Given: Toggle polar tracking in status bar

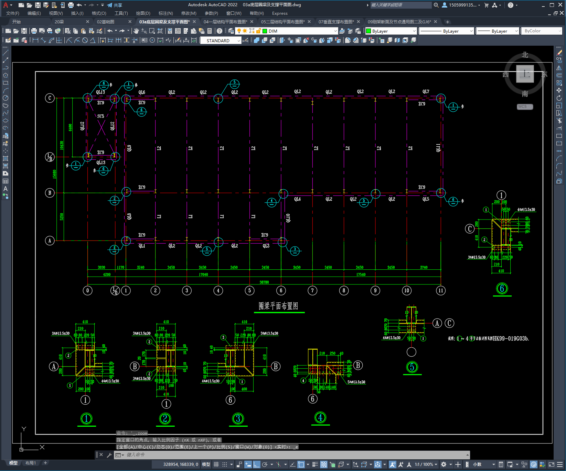Looking at the screenshot, I should [265, 464].
